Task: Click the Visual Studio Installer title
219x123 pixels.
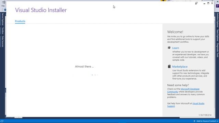Action: [41, 10]
